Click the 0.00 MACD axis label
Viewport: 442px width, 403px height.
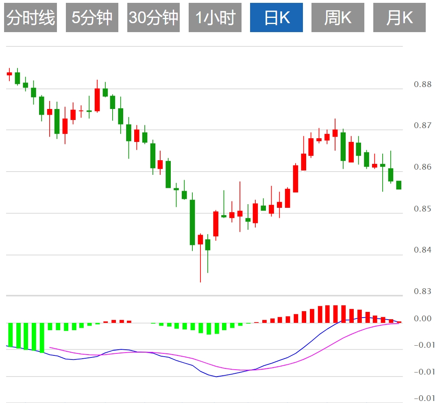[x=422, y=319]
